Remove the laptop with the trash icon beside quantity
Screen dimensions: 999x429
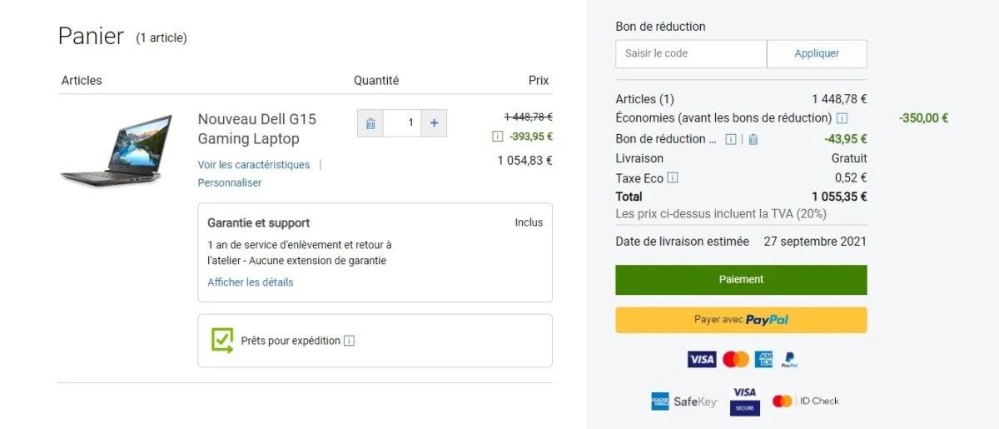(x=370, y=123)
